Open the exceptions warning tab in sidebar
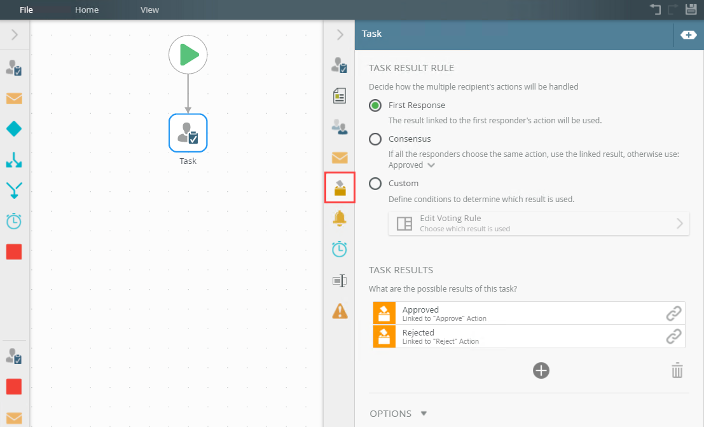Image resolution: width=704 pixels, height=427 pixels. [340, 311]
